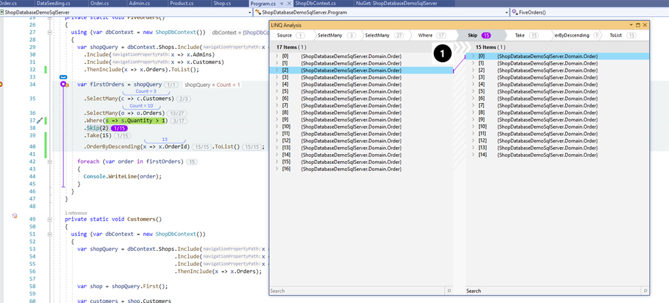The image size is (669, 303).
Task: Collapse the Customers() method at line 49
Action: pyautogui.click(x=50, y=219)
